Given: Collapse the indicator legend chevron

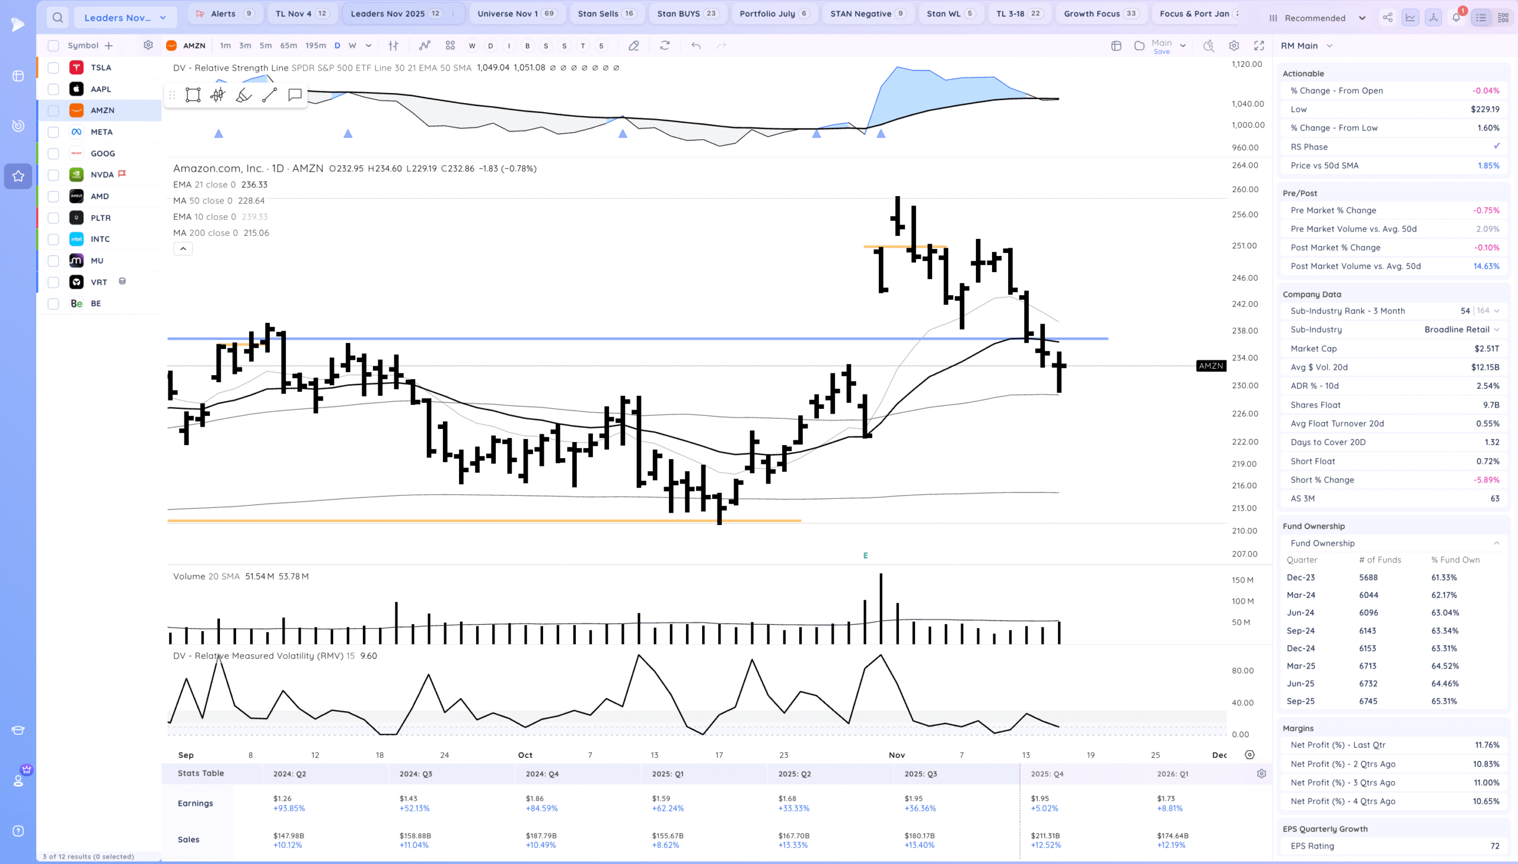Looking at the screenshot, I should 183,249.
